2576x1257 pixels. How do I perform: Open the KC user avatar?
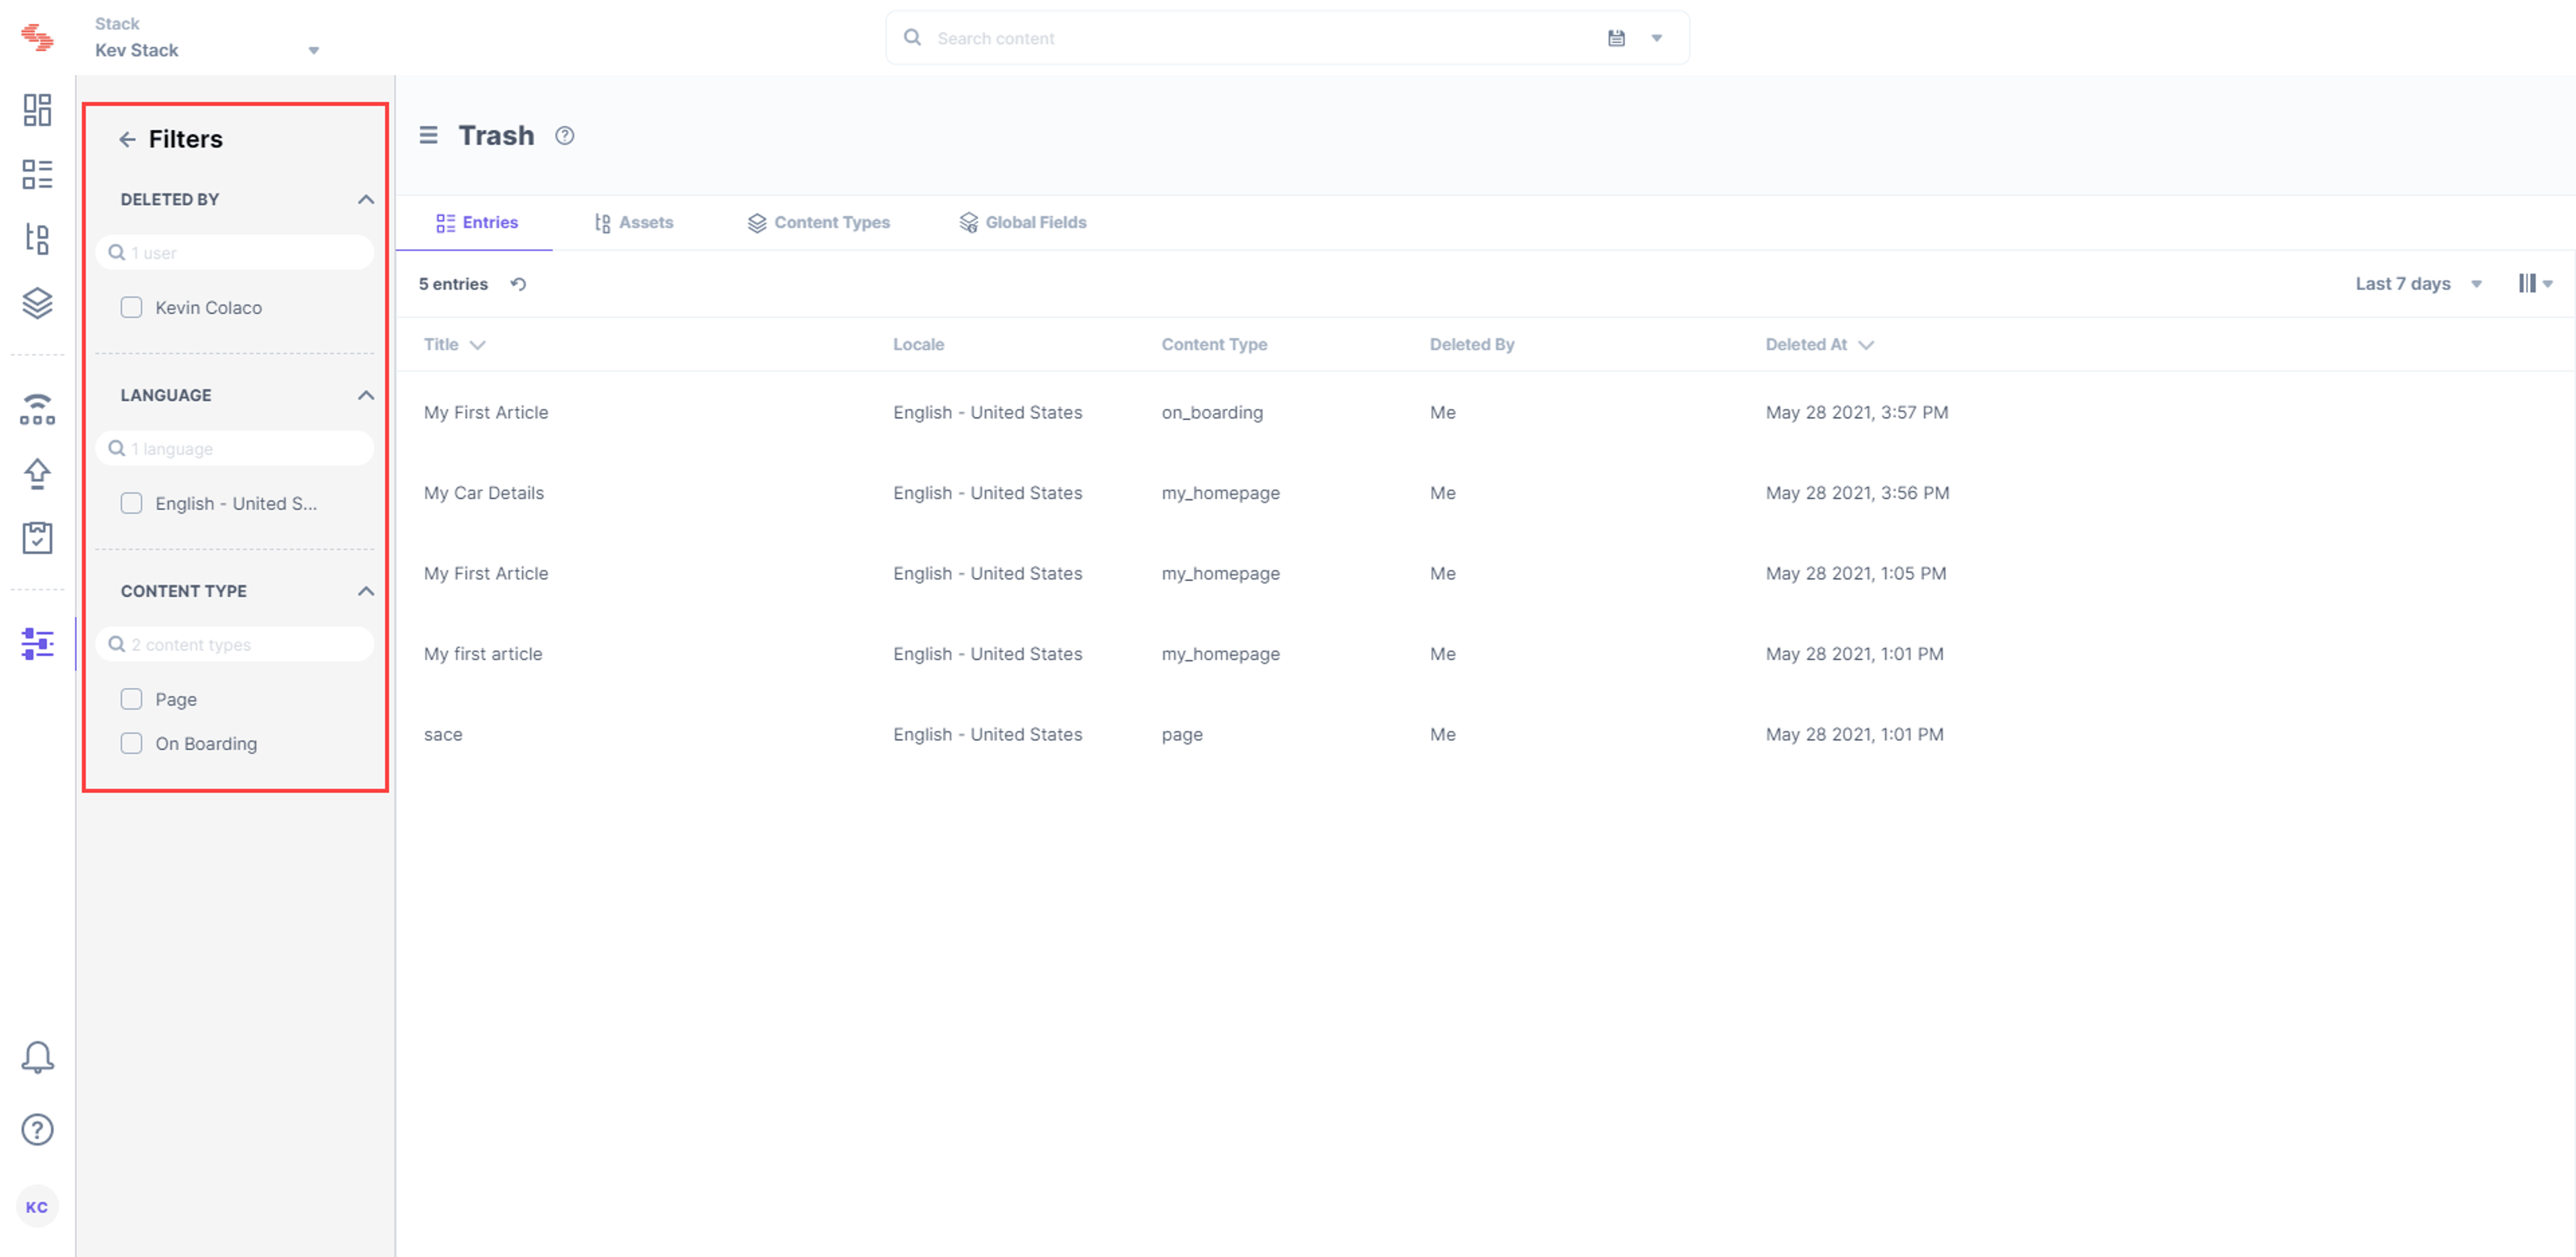pos(37,1206)
